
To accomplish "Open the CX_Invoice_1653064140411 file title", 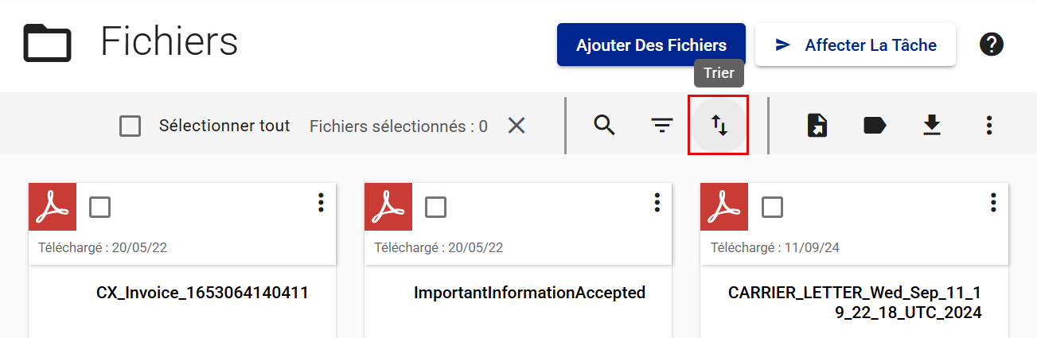I will tap(202, 293).
